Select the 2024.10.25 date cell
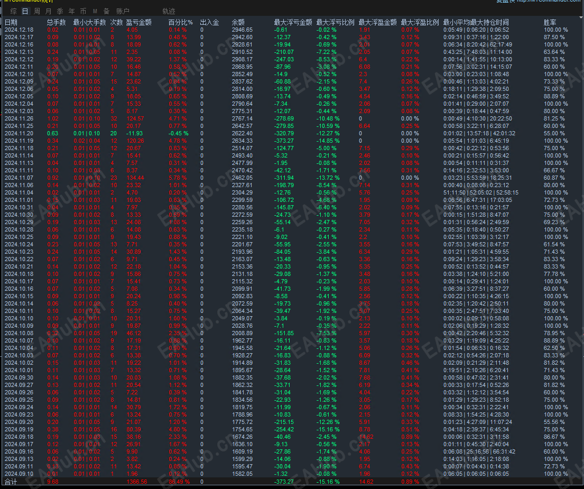The image size is (584, 489). 19,237
